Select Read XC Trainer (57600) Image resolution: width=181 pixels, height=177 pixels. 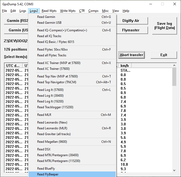pyautogui.click(x=72, y=69)
